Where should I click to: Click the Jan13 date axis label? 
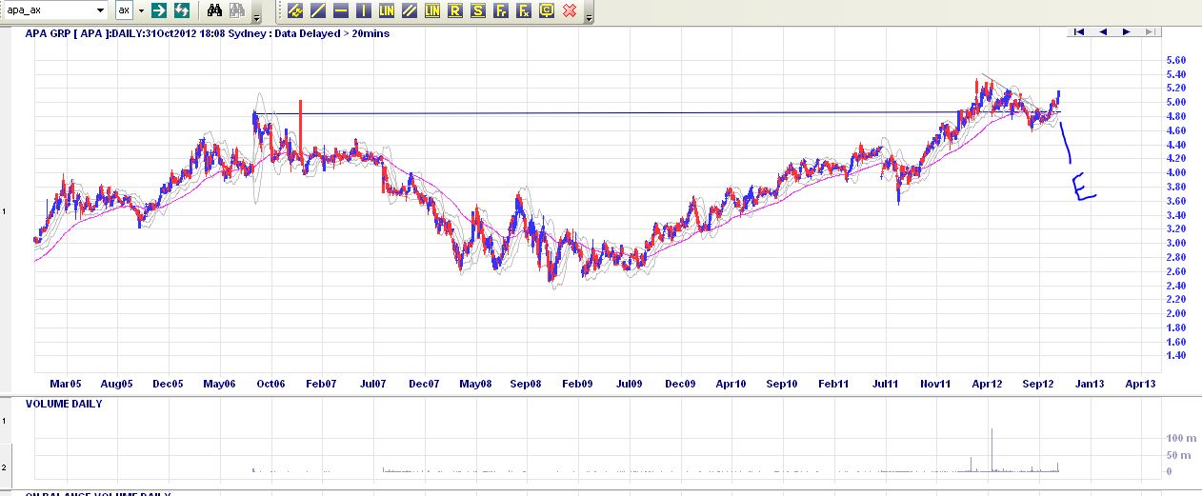pyautogui.click(x=1090, y=384)
